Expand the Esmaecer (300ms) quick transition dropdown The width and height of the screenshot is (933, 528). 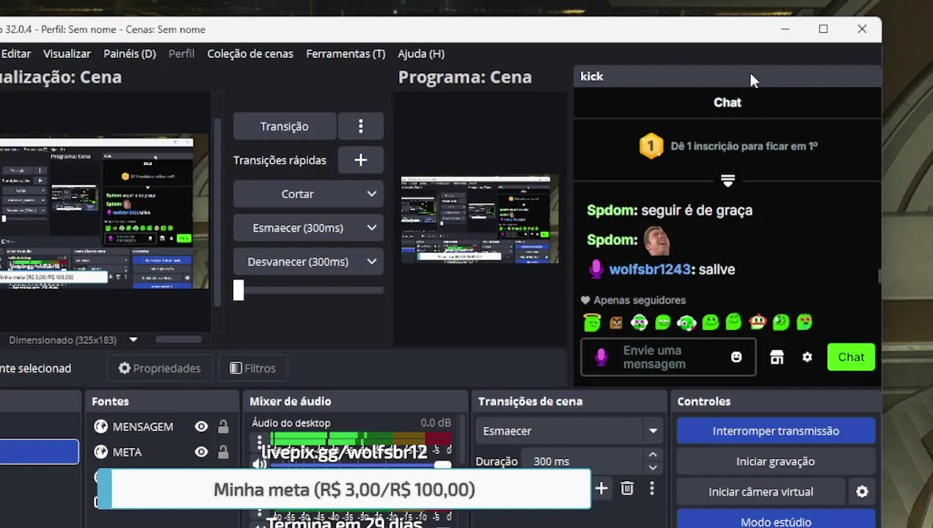[x=372, y=227]
